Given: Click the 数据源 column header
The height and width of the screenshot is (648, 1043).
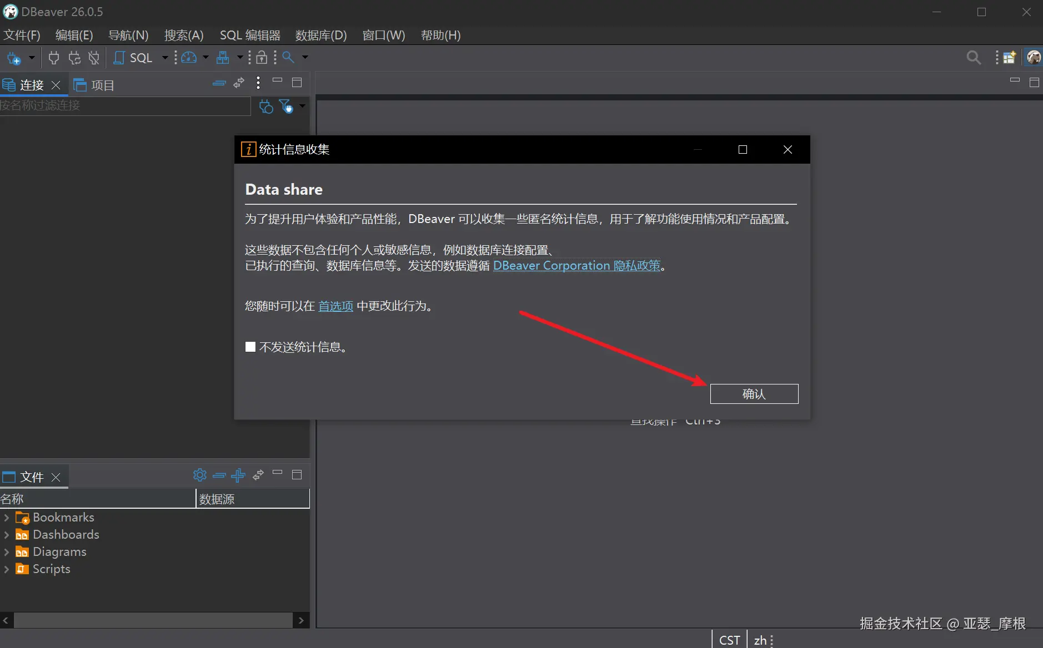Looking at the screenshot, I should 253,499.
